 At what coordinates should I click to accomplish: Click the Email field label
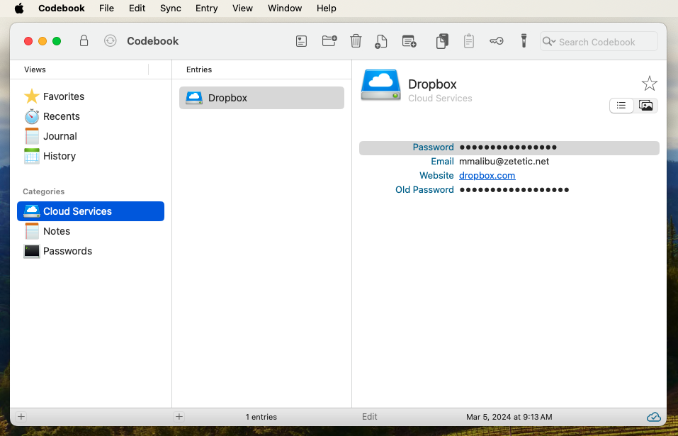(442, 162)
